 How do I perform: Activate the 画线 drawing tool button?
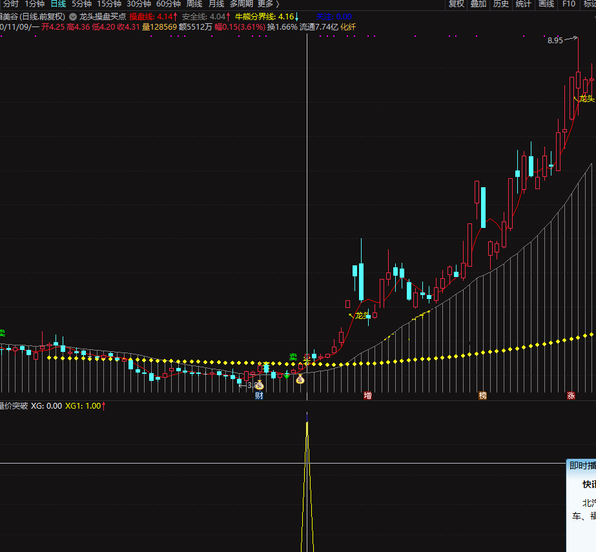click(546, 4)
